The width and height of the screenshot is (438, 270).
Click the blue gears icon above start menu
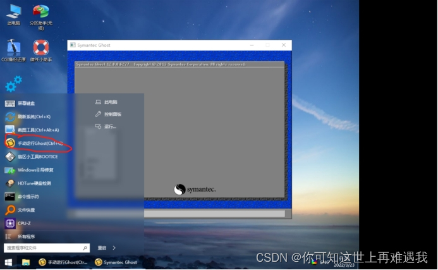tap(13, 84)
